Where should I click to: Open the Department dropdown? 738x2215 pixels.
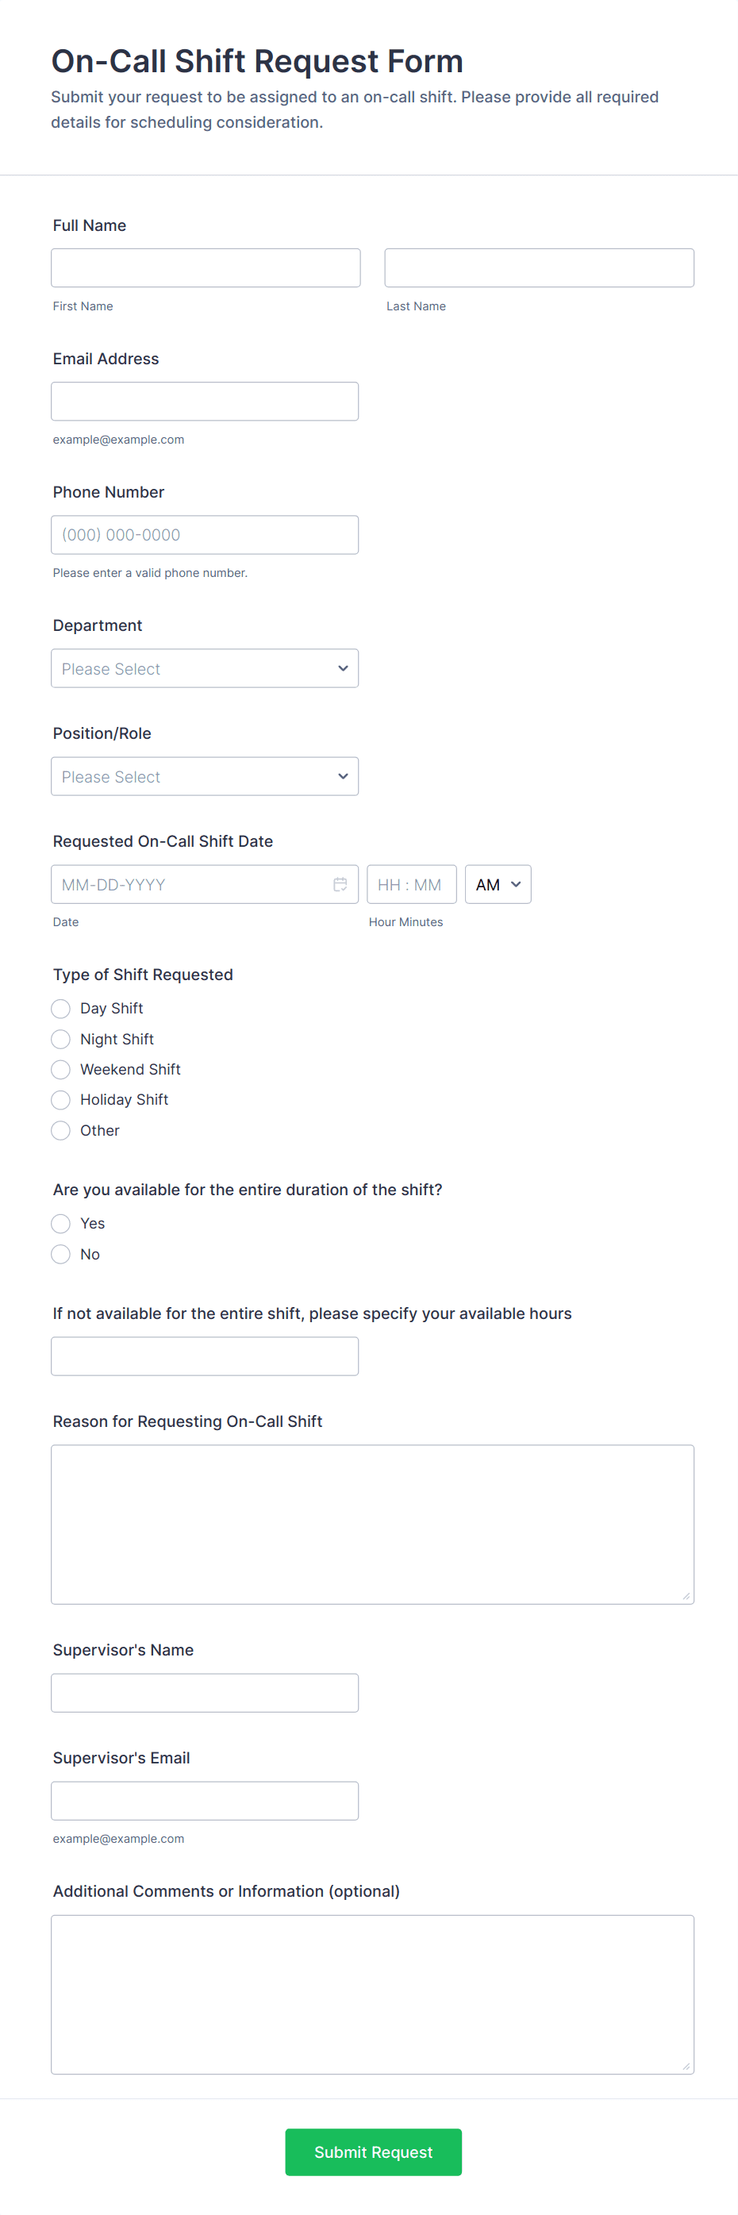tap(205, 668)
